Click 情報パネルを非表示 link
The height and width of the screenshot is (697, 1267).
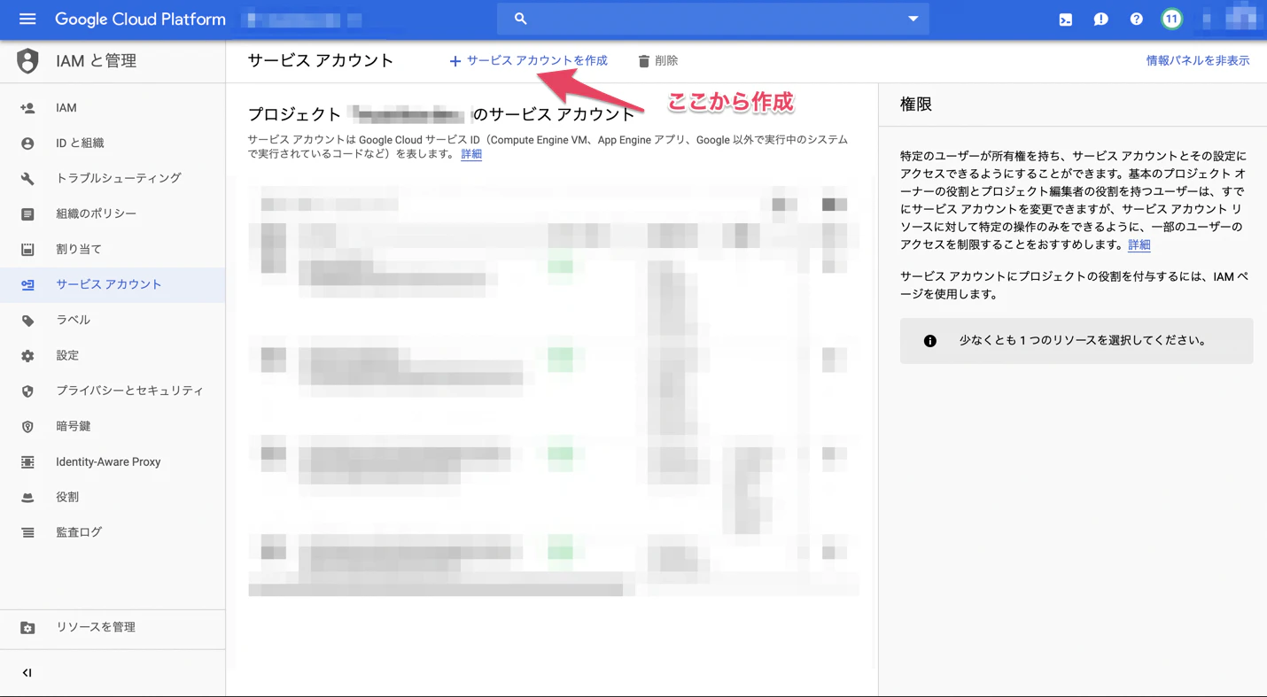(x=1198, y=61)
